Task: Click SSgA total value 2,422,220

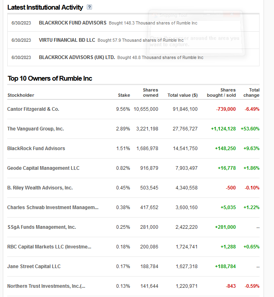Action: pos(186,227)
